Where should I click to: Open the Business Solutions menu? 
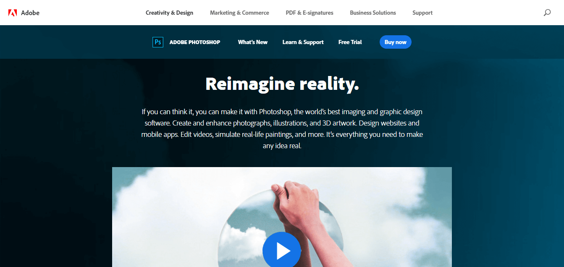(x=373, y=13)
